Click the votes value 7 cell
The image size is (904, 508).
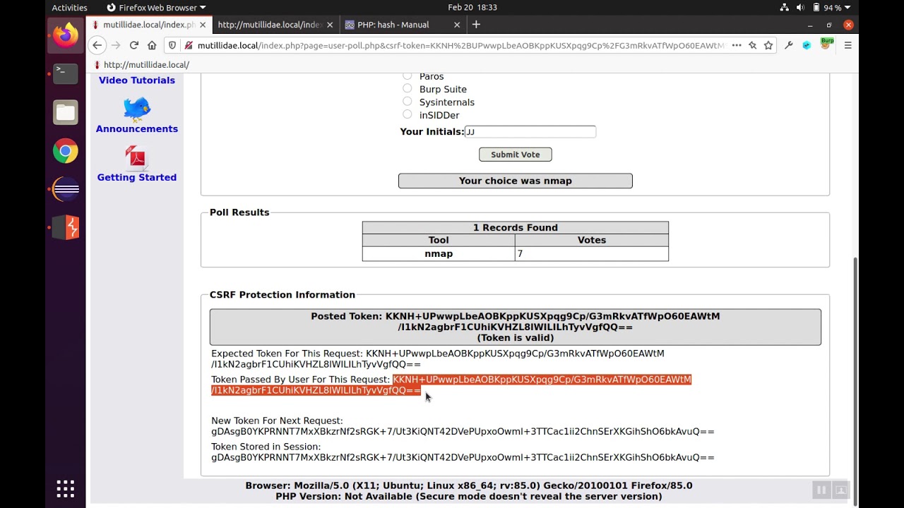tap(592, 254)
